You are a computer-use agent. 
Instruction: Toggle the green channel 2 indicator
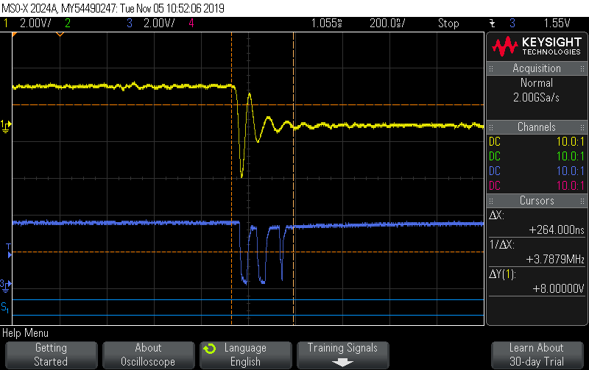click(x=68, y=24)
